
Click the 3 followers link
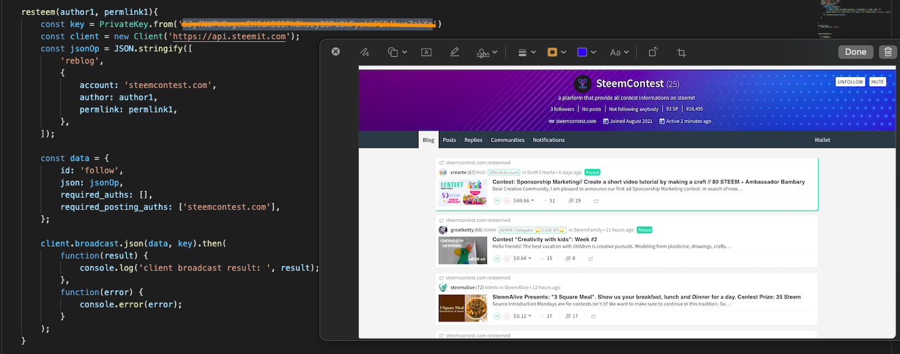pyautogui.click(x=562, y=109)
